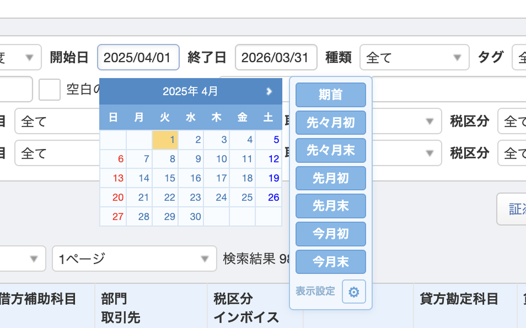Viewport: 526px width, 328px height.
Task: Click the 税区分 インボイス column header
Action: coord(246,308)
